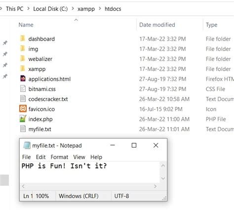The height and width of the screenshot is (211, 234).
Task: Click the applications.html Firefox file icon
Action: 23,79
